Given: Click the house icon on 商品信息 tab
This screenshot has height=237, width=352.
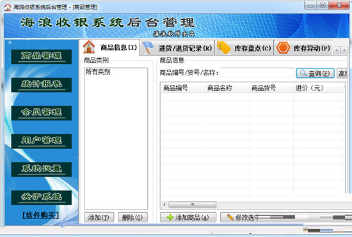Looking at the screenshot, I should coord(89,47).
